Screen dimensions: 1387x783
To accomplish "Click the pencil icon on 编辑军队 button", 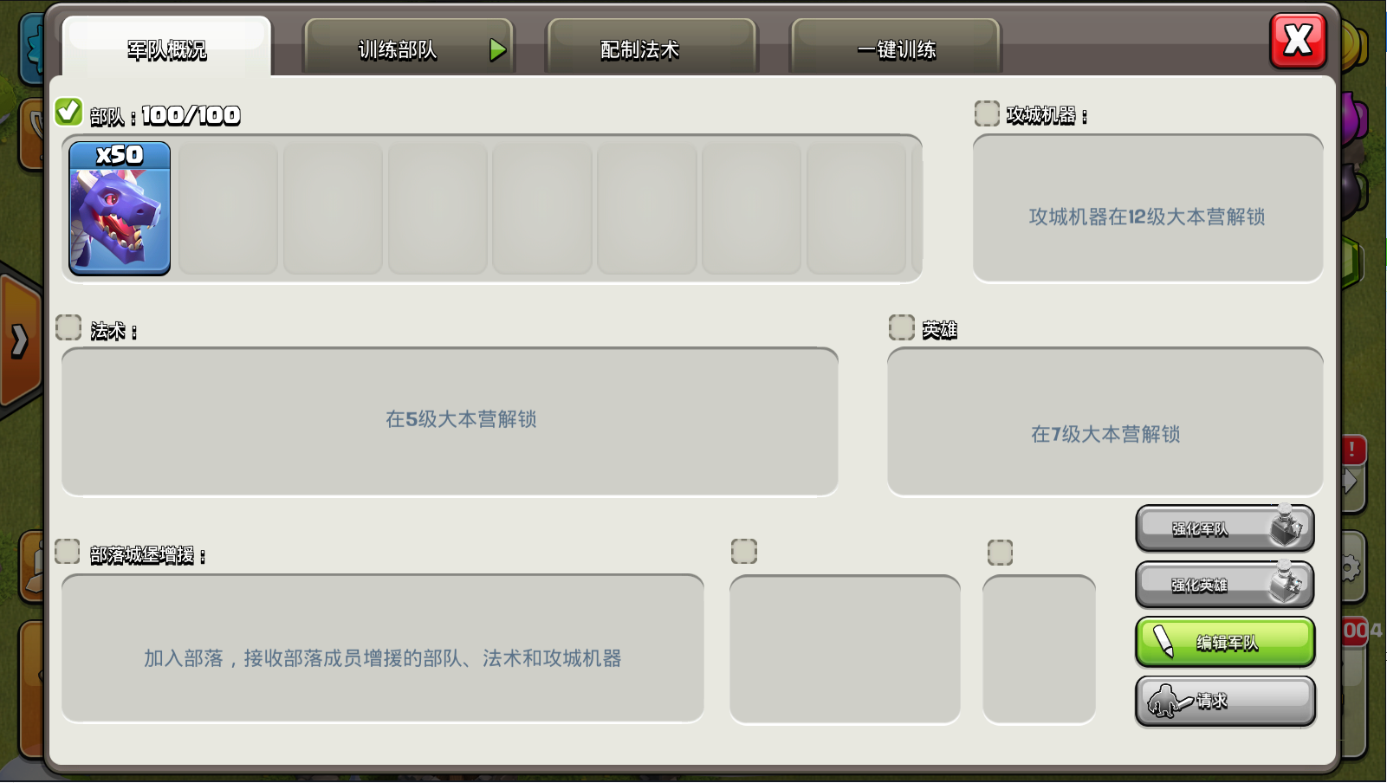I will [x=1165, y=642].
